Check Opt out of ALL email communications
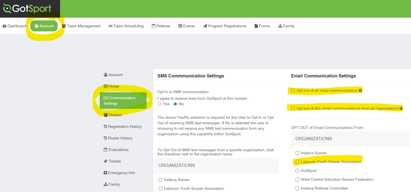The image size is (411, 192). (293, 108)
